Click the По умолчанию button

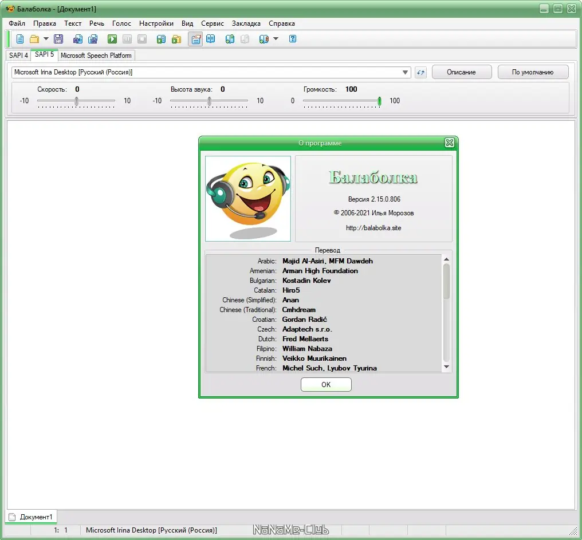point(533,72)
